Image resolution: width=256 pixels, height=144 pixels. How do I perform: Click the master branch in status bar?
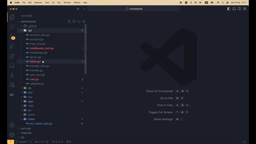tap(22, 142)
